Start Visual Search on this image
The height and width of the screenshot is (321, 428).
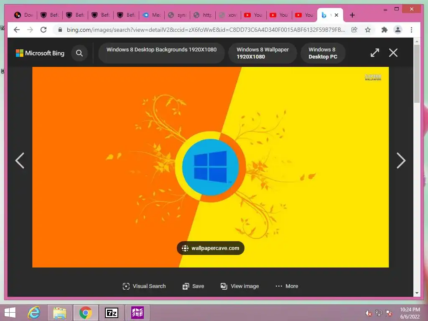point(144,286)
